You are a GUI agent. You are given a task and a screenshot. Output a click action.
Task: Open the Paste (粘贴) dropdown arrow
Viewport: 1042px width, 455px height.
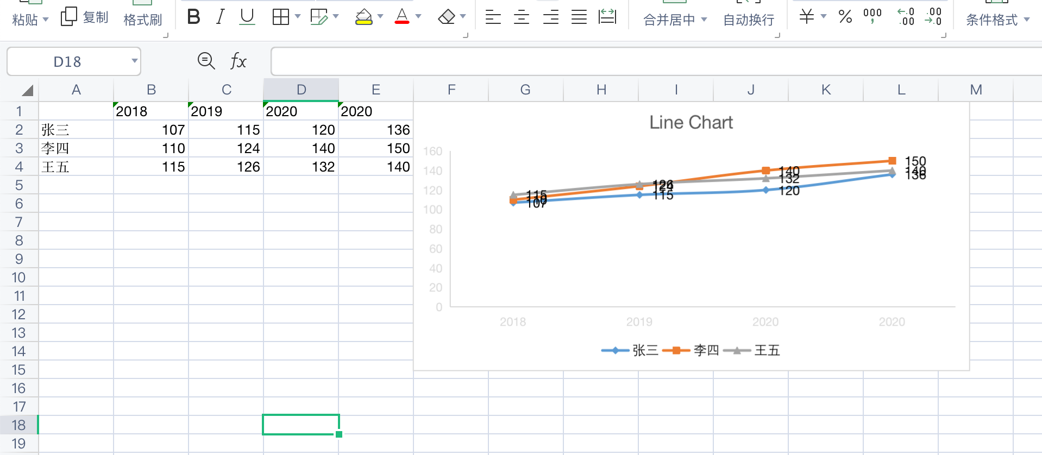pyautogui.click(x=46, y=20)
